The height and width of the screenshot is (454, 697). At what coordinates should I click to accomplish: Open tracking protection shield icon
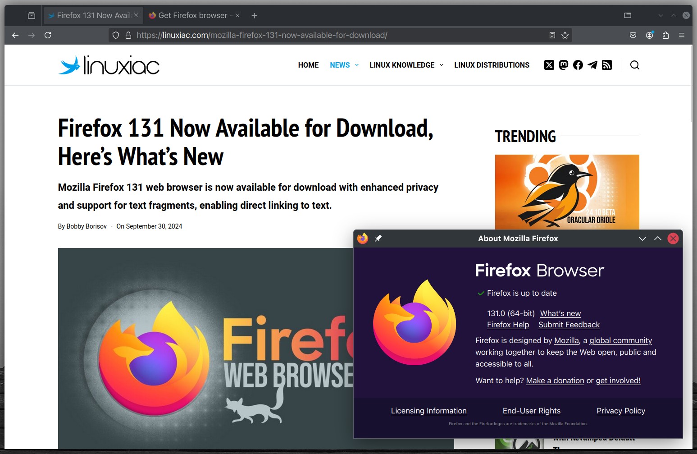[x=116, y=35]
